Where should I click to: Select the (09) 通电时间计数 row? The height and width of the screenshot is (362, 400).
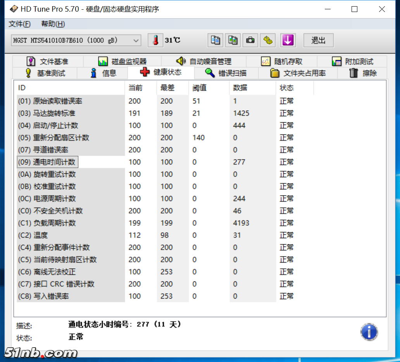pos(47,162)
